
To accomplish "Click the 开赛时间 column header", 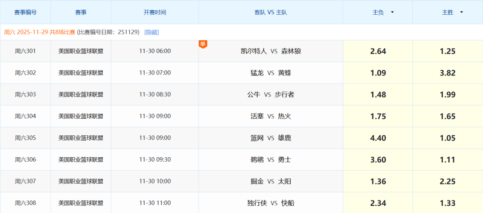I will (155, 13).
